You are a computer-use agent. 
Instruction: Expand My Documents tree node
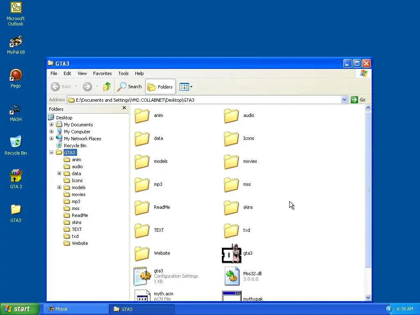(51, 125)
